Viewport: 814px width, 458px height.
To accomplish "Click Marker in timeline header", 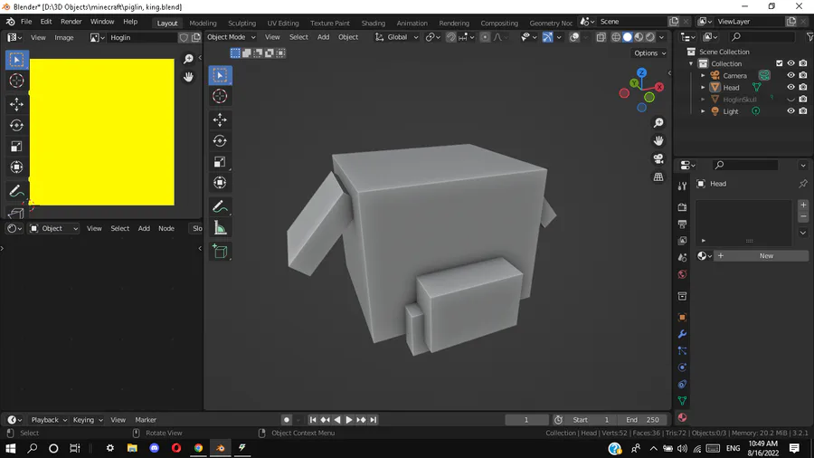I will [146, 420].
